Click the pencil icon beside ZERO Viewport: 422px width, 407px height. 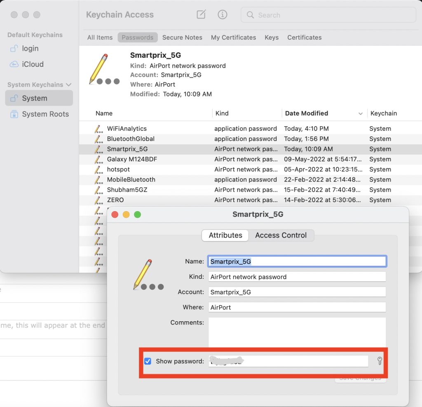point(98,200)
